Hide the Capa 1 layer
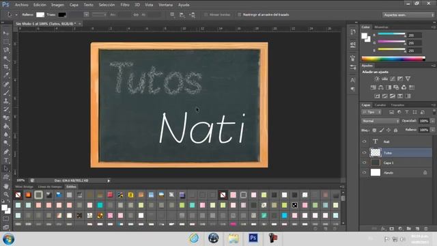The width and height of the screenshot is (437, 246). point(364,163)
